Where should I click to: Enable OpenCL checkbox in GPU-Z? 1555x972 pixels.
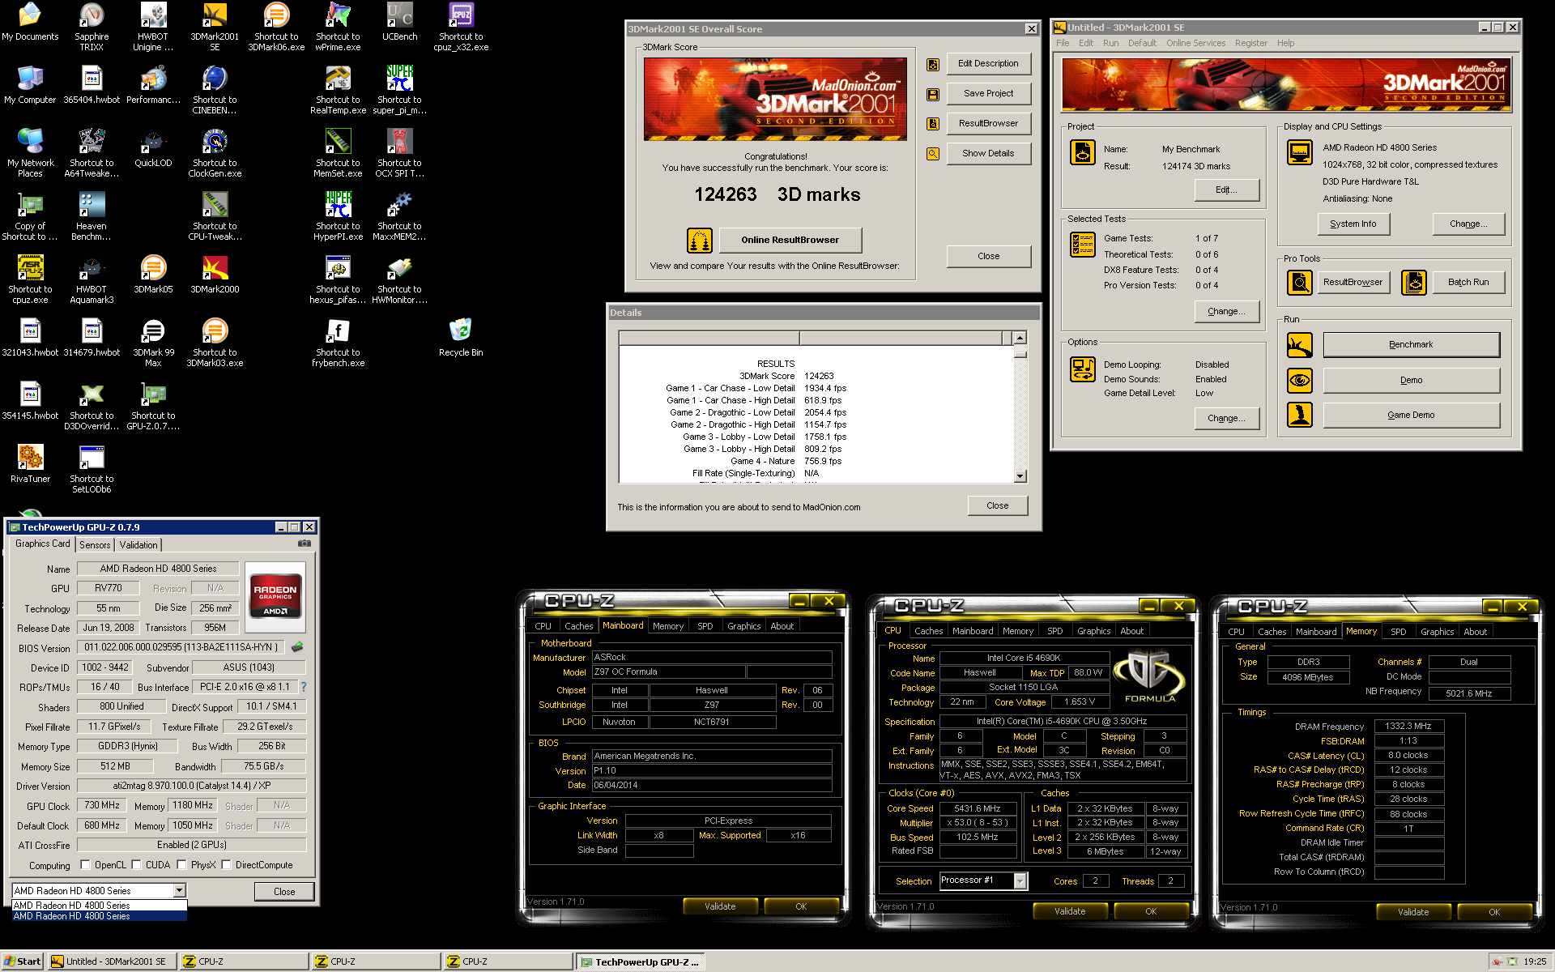click(86, 865)
